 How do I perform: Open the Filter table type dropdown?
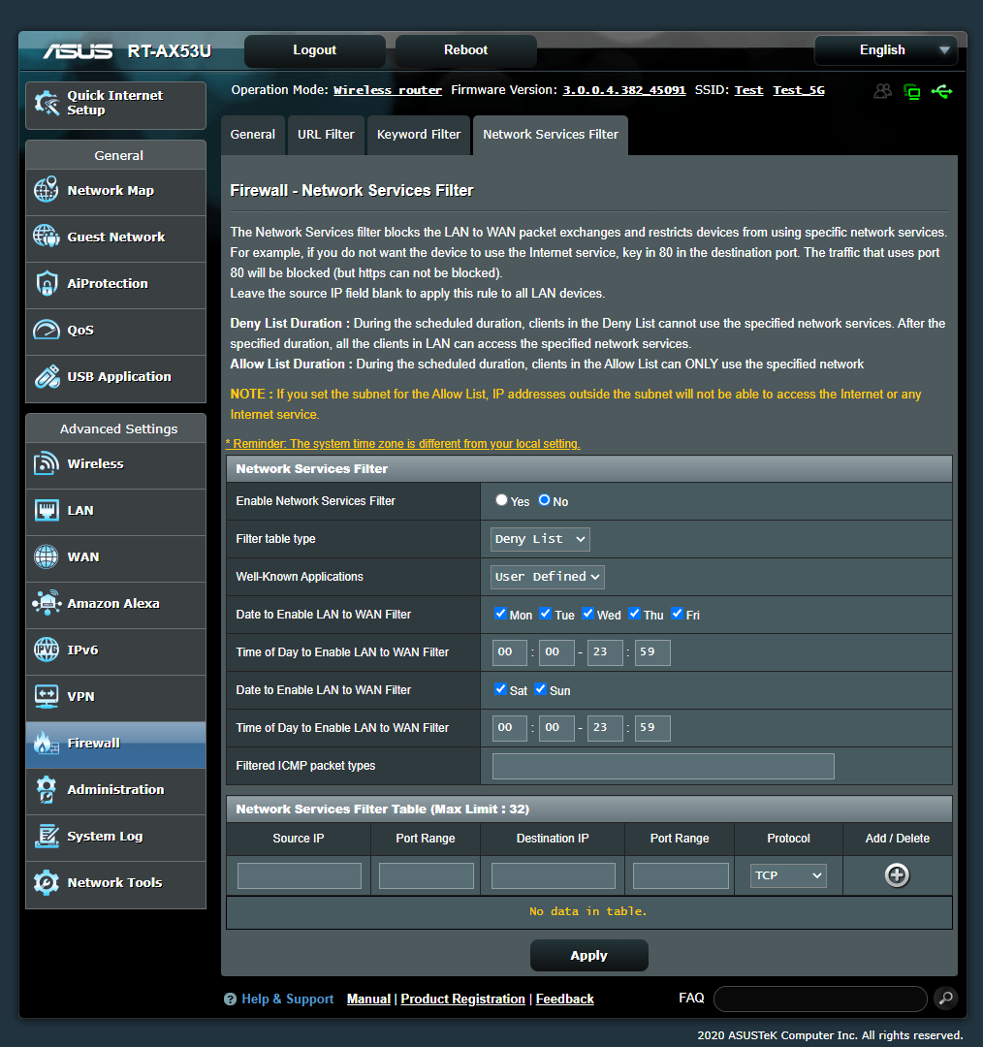tap(539, 539)
